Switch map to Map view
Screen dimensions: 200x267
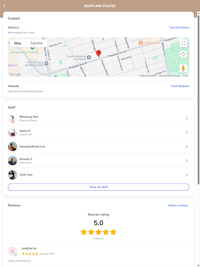point(18,43)
